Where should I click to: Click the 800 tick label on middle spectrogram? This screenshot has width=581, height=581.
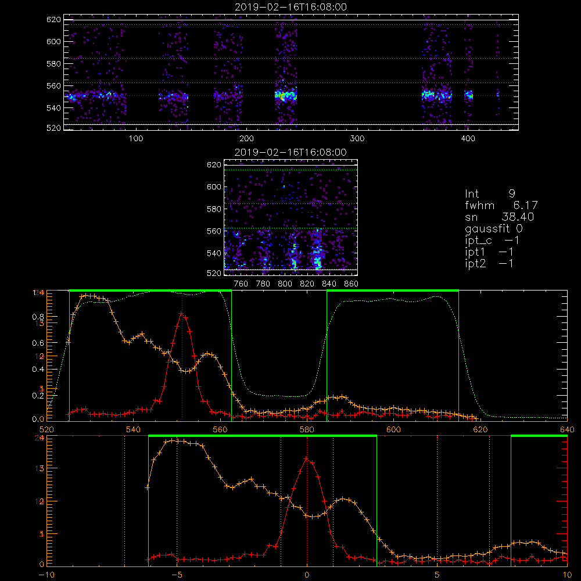tap(285, 284)
